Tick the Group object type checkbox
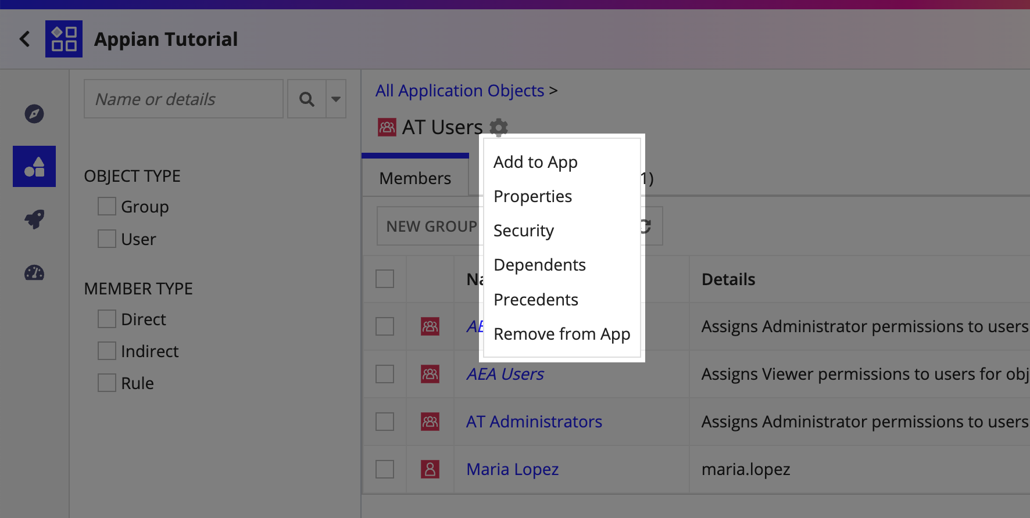Screen dimensions: 1030x518 pos(107,206)
